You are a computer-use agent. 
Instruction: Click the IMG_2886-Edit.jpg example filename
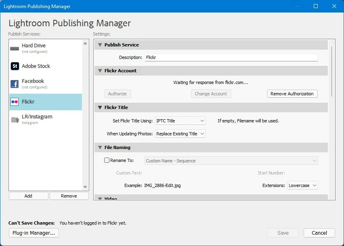[162, 185]
